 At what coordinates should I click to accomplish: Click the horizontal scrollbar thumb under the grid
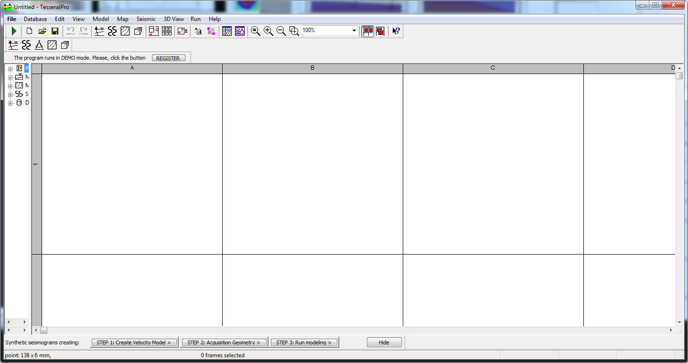point(43,330)
